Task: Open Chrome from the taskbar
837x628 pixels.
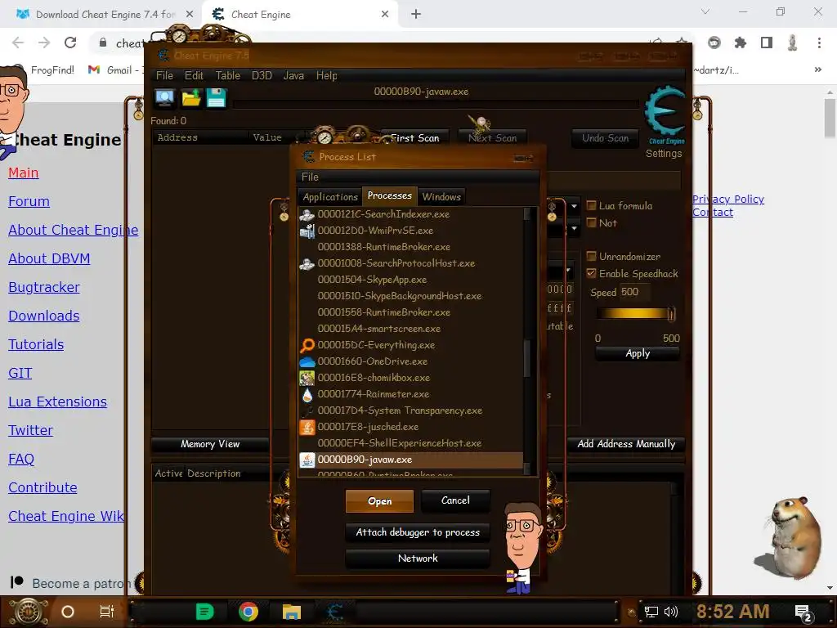Action: pyautogui.click(x=248, y=612)
